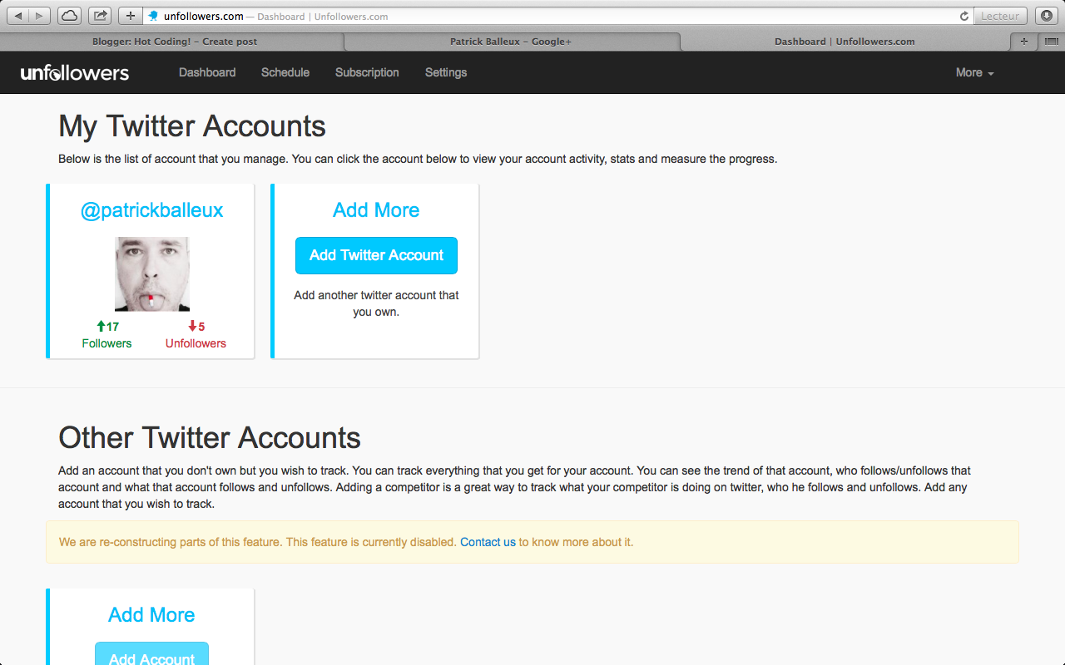The image size is (1065, 665).
Task: Click the My Twitter Accounts heading
Action: coord(192,126)
